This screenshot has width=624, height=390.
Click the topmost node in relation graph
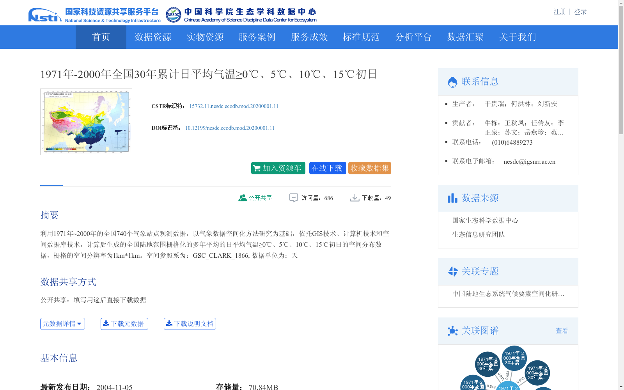[514, 358]
